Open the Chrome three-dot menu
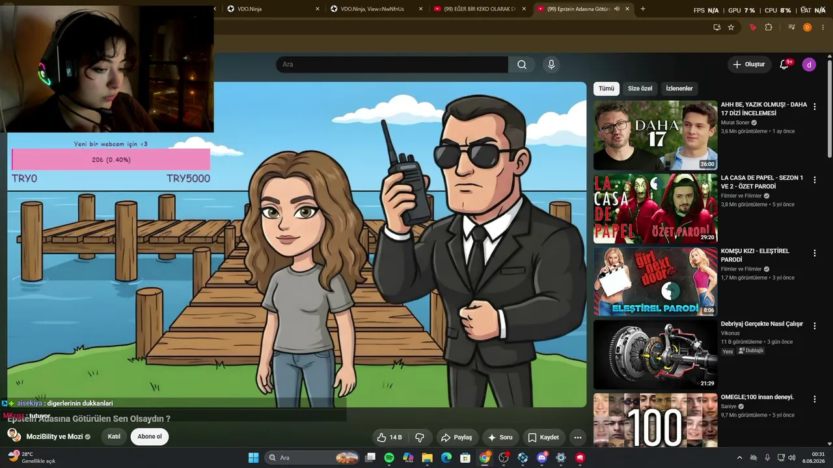 click(x=823, y=27)
